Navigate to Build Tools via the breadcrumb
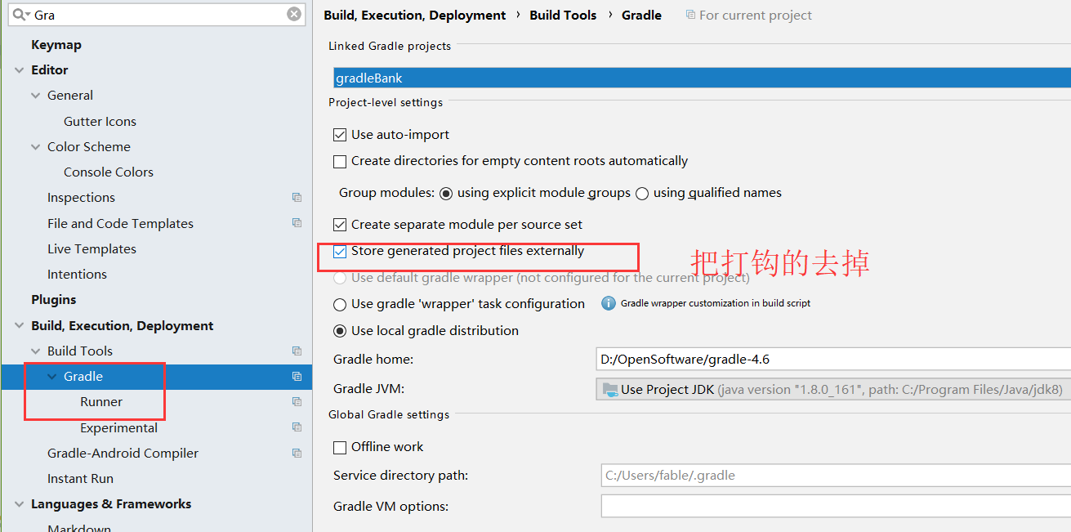This screenshot has width=1071, height=532. [x=563, y=14]
